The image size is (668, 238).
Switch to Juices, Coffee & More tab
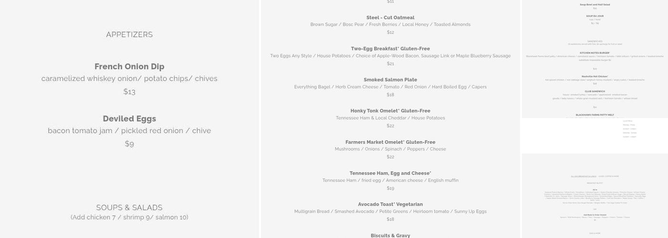click(x=608, y=176)
